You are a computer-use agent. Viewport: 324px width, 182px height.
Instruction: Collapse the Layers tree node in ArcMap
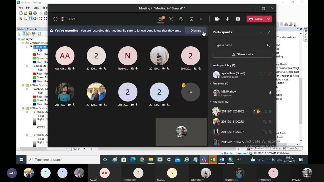tap(19, 39)
